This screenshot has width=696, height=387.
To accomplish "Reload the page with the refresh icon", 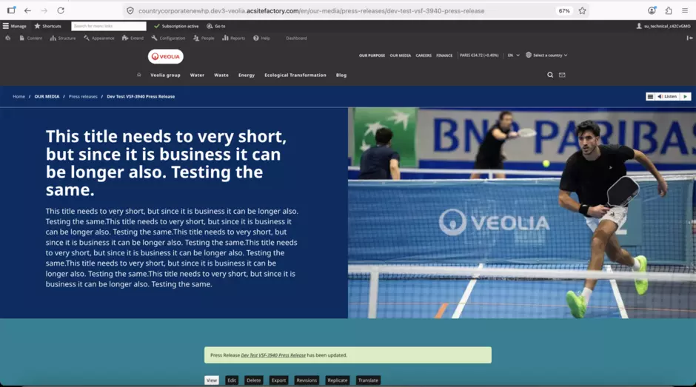I will pyautogui.click(x=61, y=10).
